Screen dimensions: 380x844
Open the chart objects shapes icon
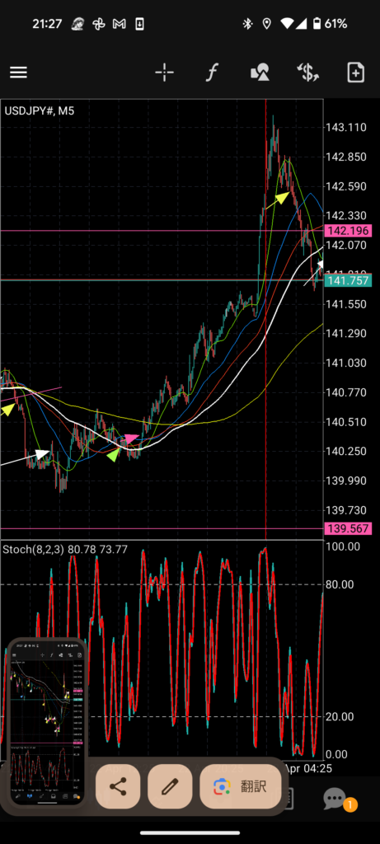click(260, 73)
